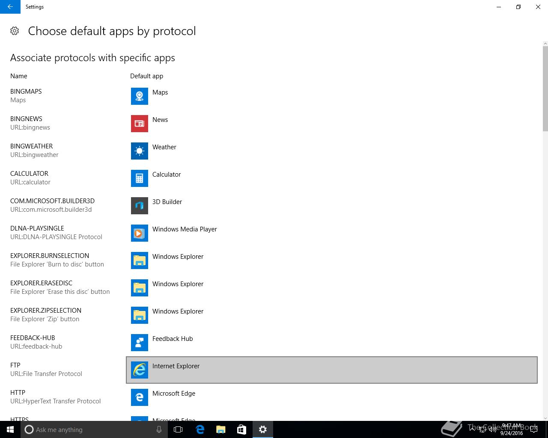548x438 pixels.
Task: Click Windows Explorer icon for EXPLORER.ZIPSELECTION
Action: pos(140,315)
